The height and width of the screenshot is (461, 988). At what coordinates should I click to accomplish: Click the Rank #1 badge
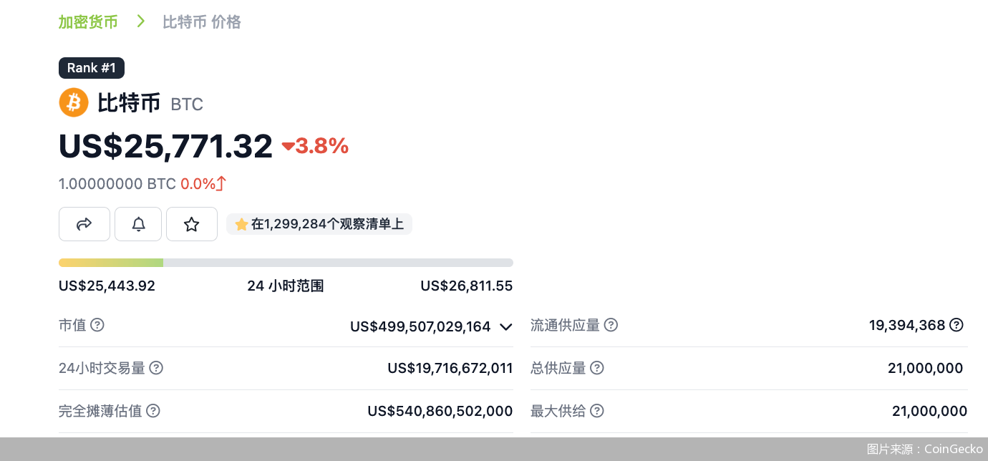click(92, 67)
